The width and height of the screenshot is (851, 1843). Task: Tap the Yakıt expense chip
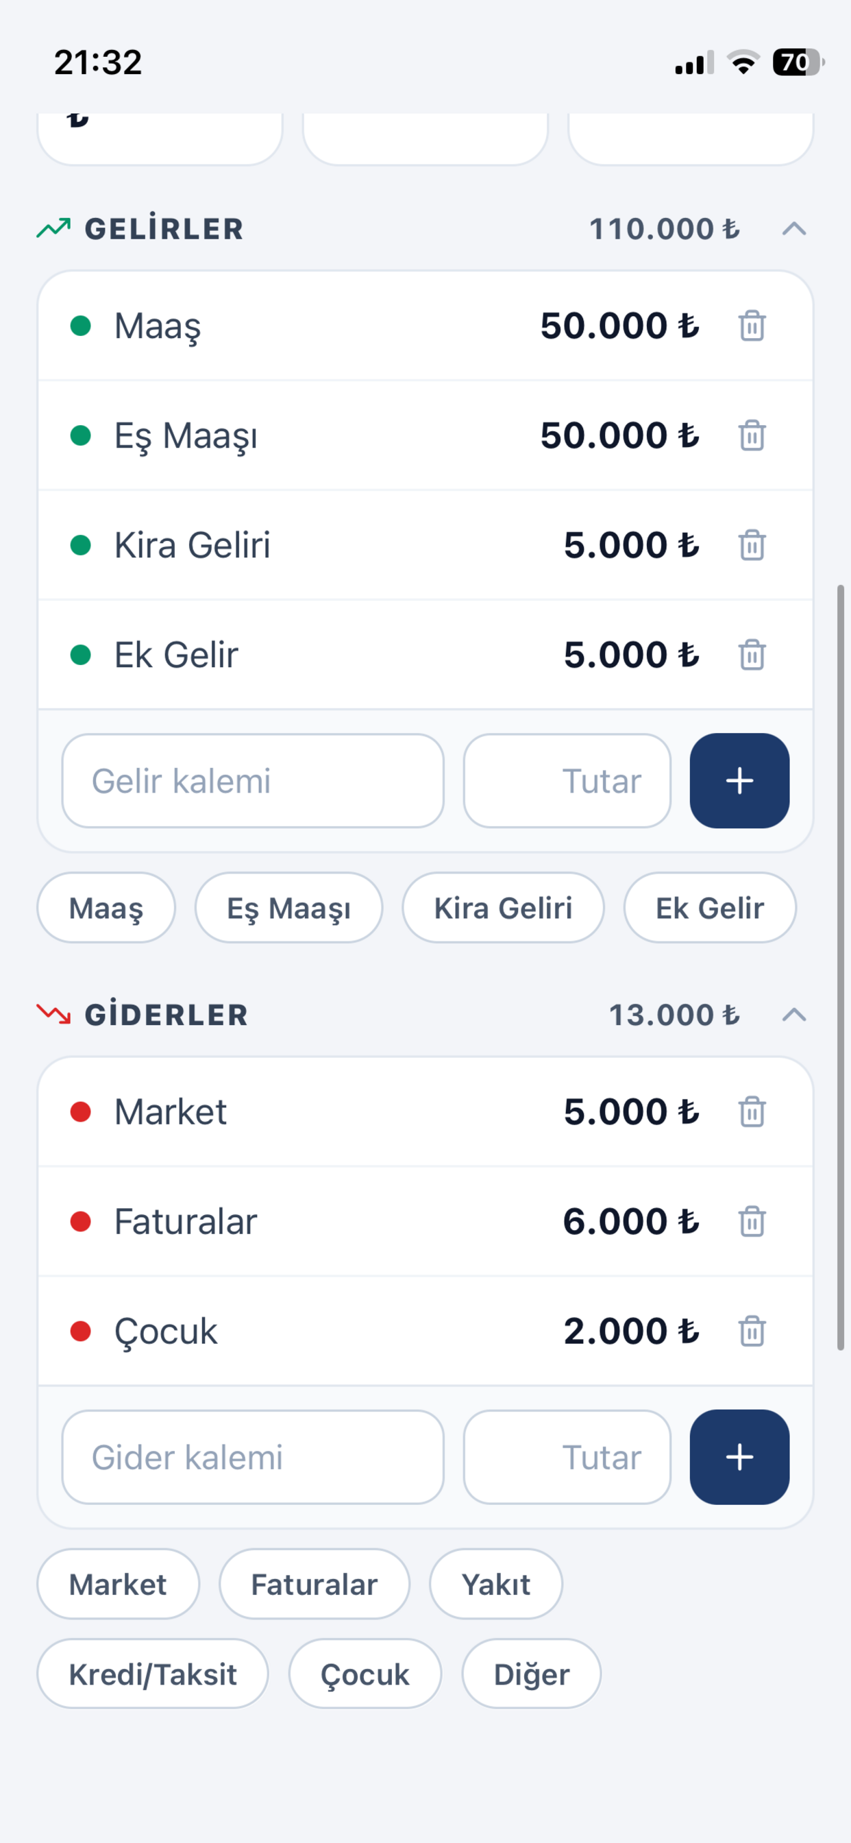click(x=495, y=1584)
